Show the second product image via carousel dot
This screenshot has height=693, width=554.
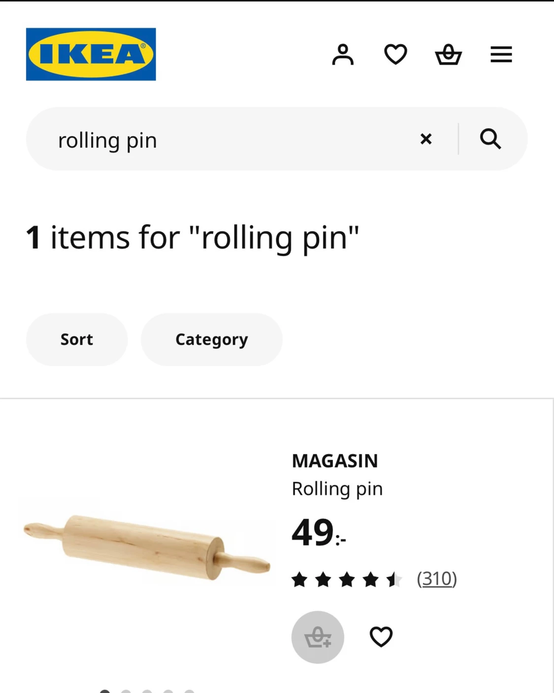tap(126, 692)
